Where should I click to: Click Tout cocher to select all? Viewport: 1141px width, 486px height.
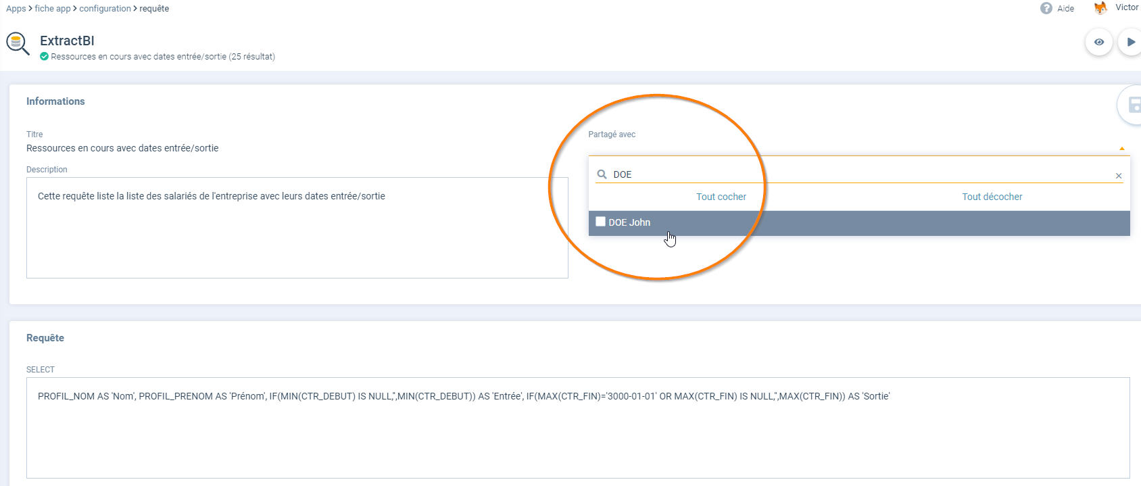tap(721, 197)
